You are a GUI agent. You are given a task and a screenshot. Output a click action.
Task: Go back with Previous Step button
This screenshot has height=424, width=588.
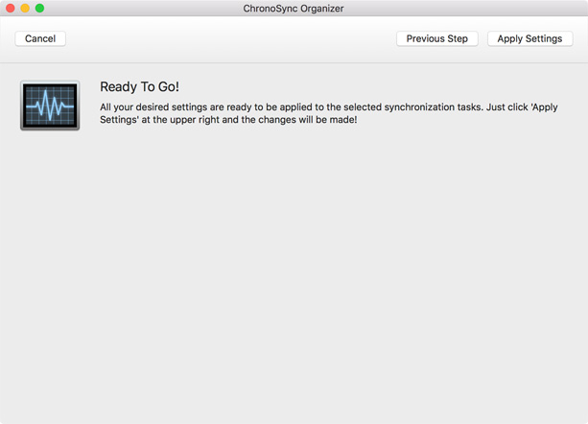(x=436, y=38)
